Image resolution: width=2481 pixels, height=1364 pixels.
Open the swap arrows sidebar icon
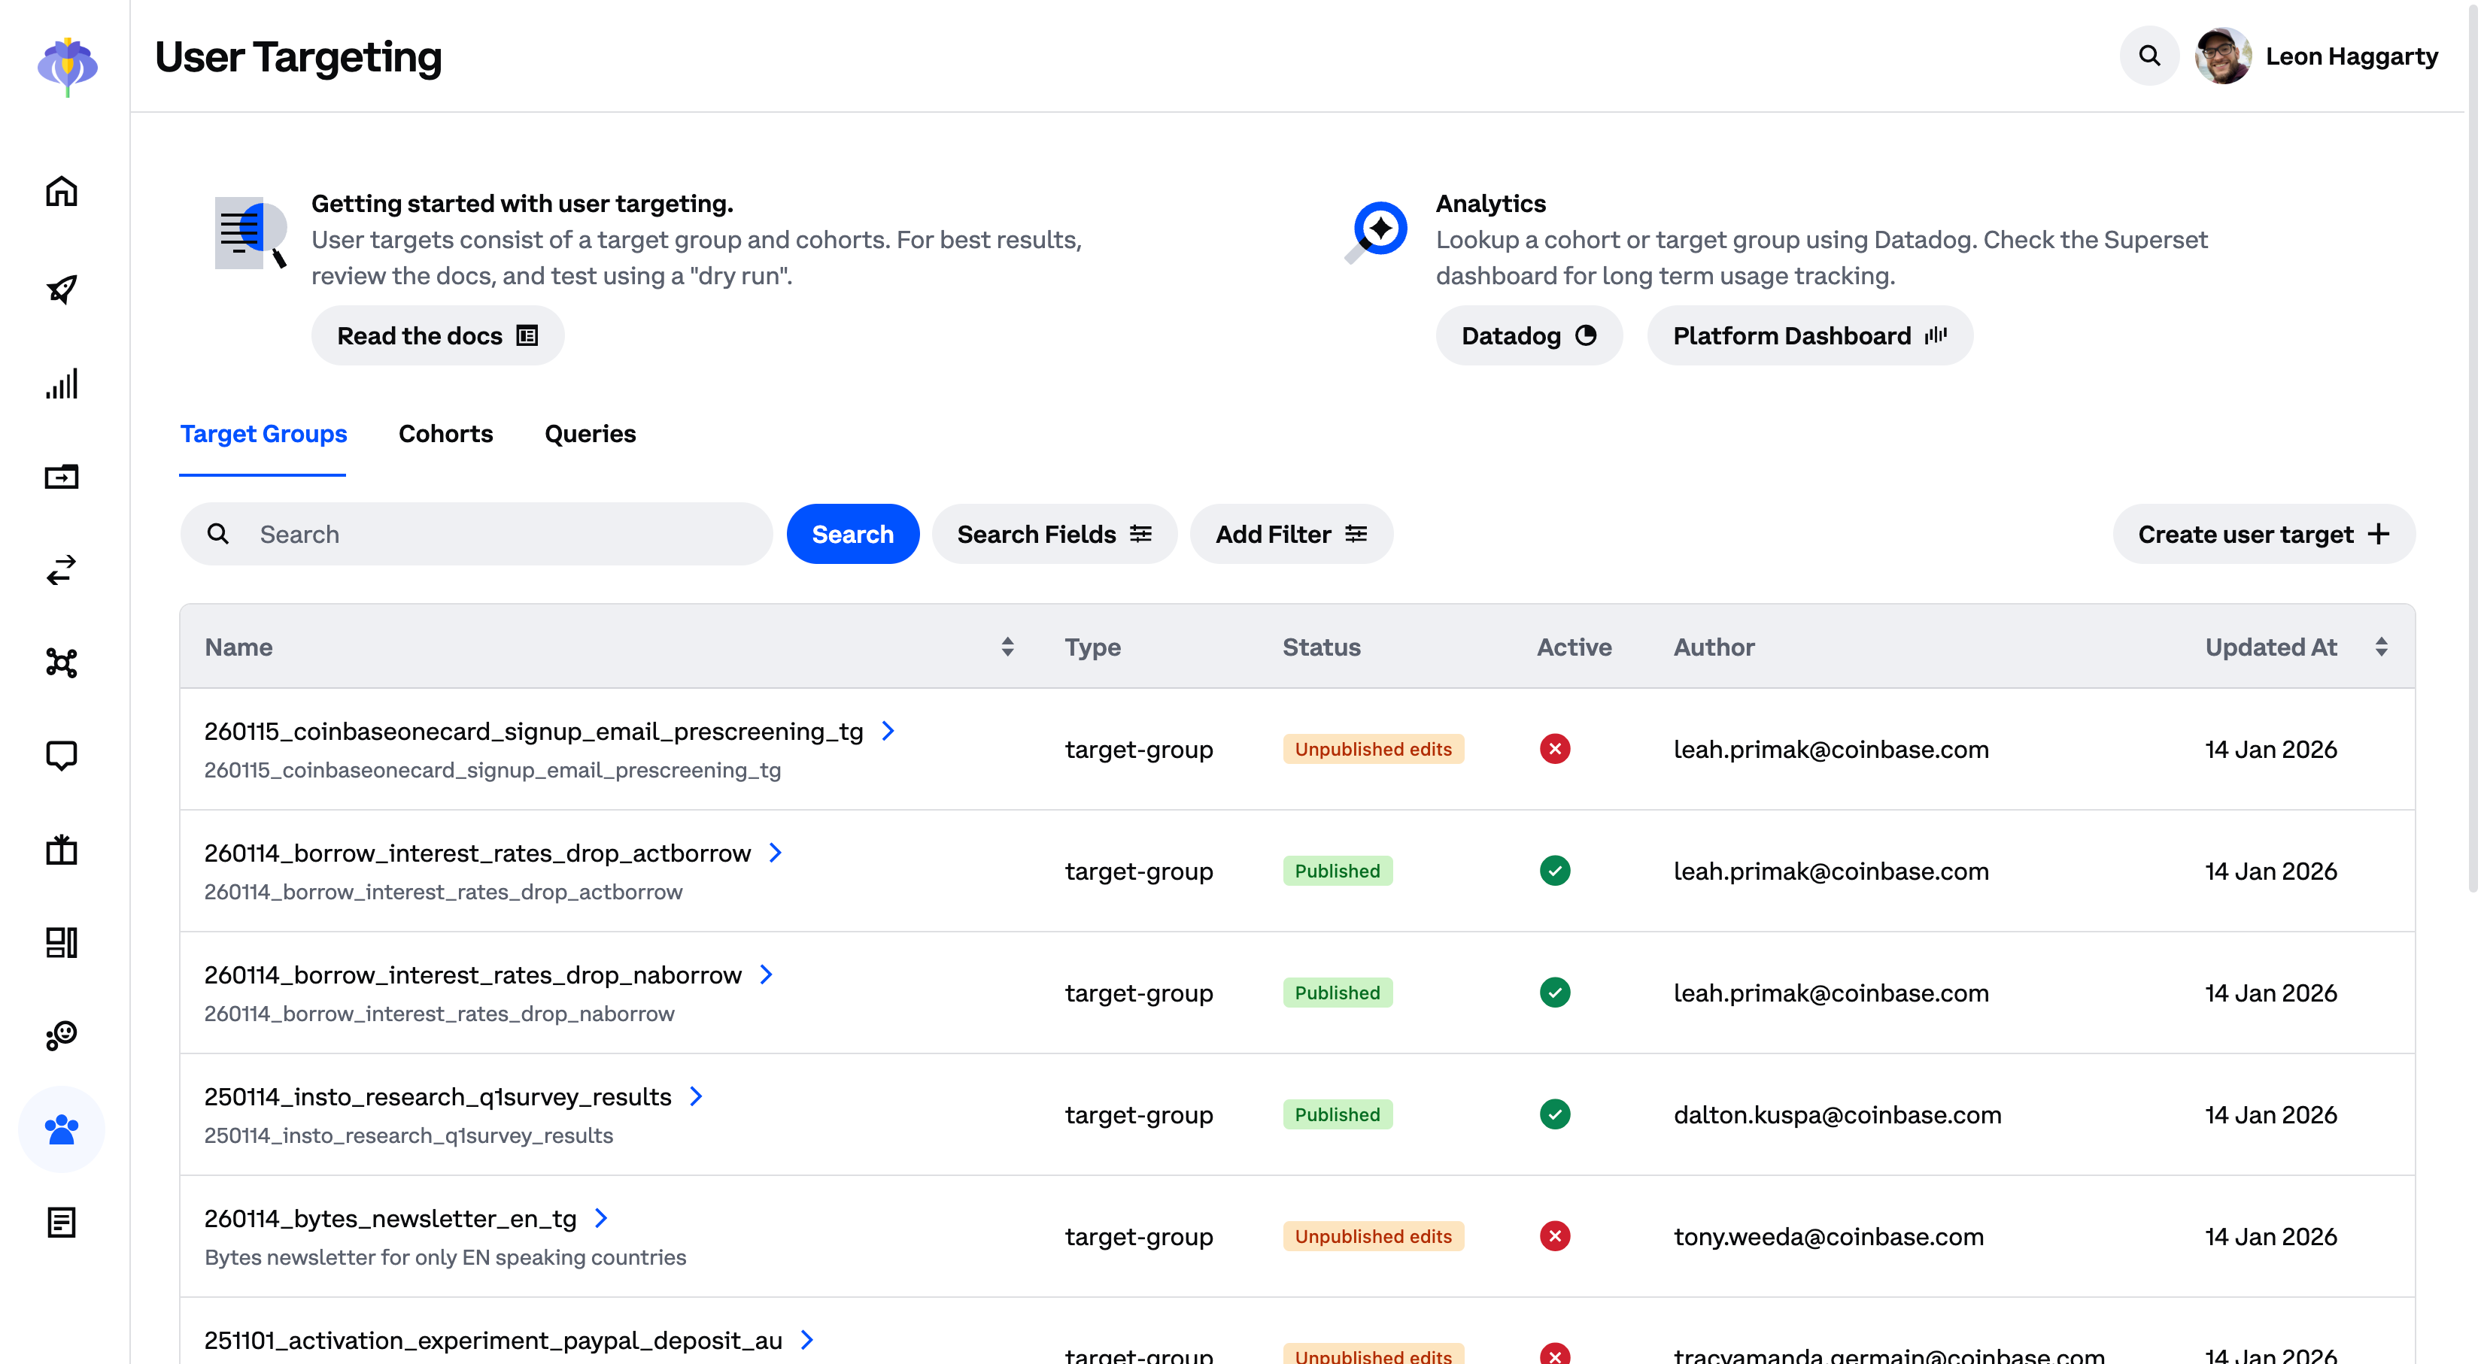coord(62,570)
